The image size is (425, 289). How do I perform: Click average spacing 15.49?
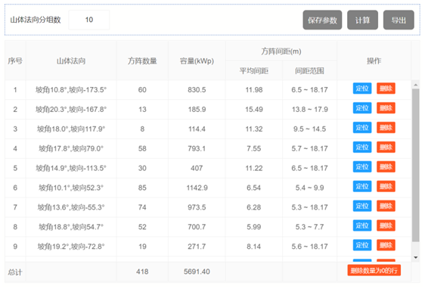(254, 109)
